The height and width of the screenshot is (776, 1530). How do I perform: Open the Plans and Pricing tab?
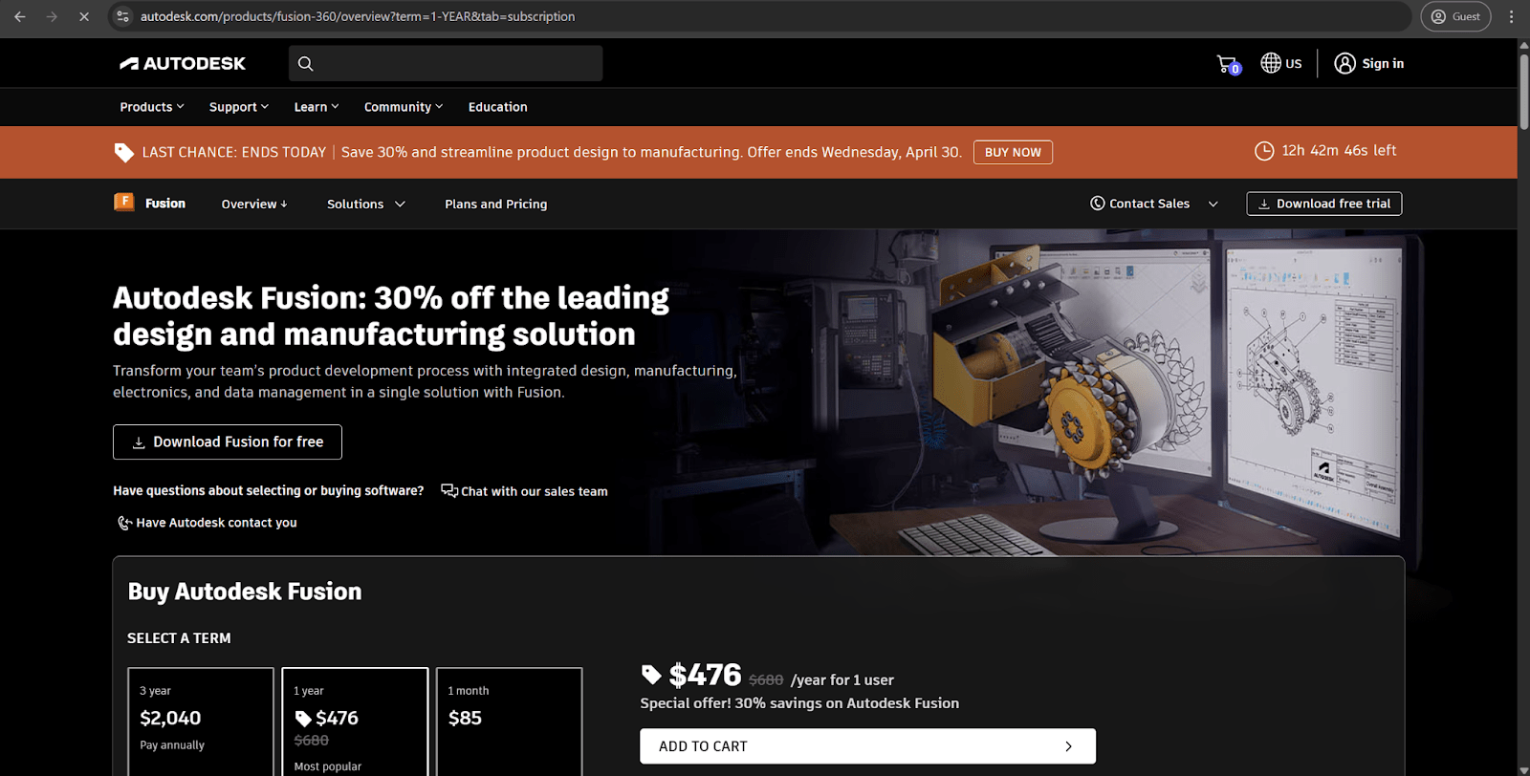pos(495,204)
